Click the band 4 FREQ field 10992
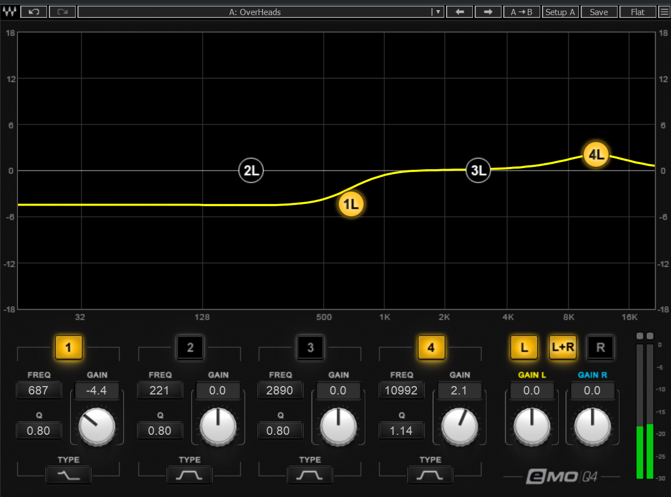The width and height of the screenshot is (671, 497). tap(401, 391)
